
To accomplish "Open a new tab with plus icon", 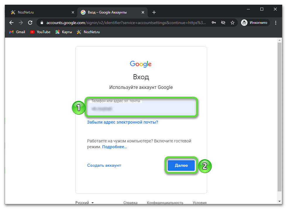I will pos(154,12).
